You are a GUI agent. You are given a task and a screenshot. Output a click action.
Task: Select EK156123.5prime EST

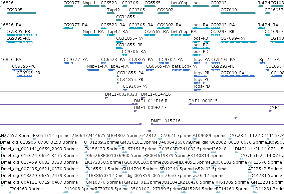point(86,152)
